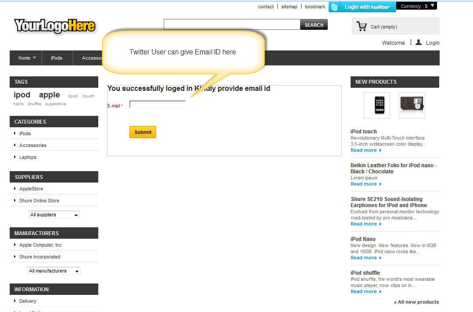Click the NEW PRODUCTS header

point(394,82)
